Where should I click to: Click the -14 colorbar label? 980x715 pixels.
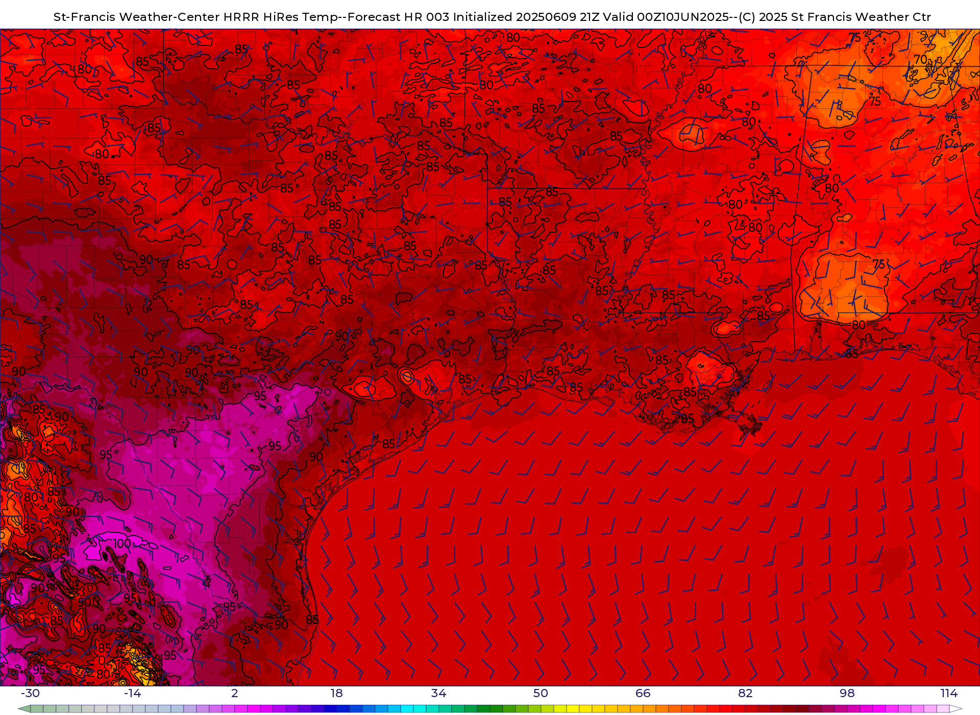[x=132, y=693]
